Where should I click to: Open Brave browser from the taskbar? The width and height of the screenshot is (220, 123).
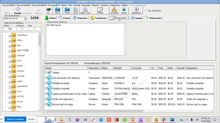click(133, 120)
